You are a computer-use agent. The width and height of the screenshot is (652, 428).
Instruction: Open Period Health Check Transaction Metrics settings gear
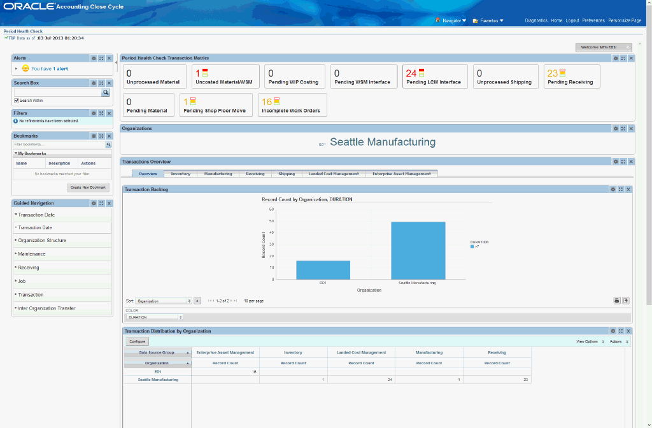tap(616, 58)
